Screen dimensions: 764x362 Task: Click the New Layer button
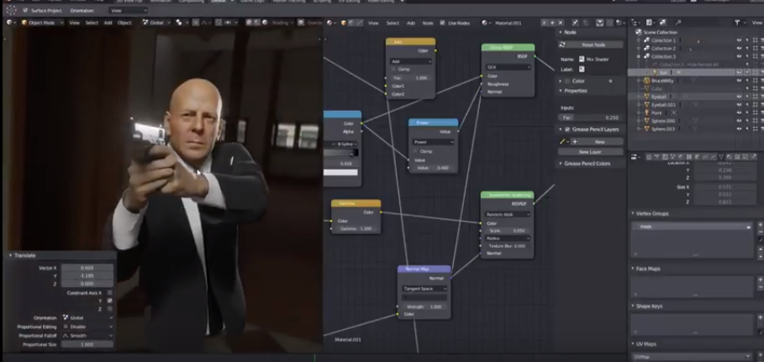point(591,152)
